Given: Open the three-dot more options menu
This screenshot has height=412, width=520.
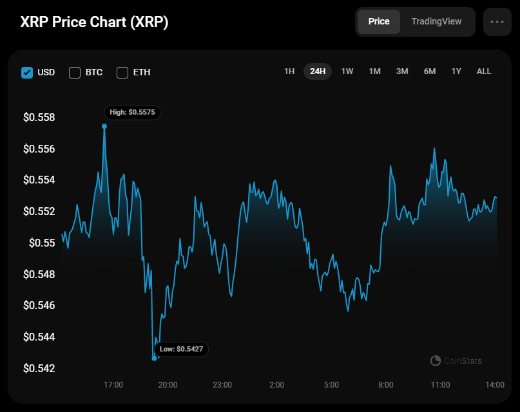Looking at the screenshot, I should (x=497, y=22).
